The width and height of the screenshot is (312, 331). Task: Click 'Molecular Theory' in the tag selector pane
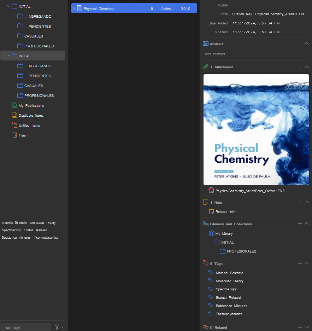(x=43, y=223)
